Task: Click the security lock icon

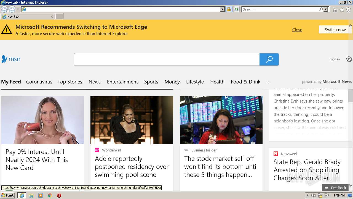Action: click(x=229, y=9)
